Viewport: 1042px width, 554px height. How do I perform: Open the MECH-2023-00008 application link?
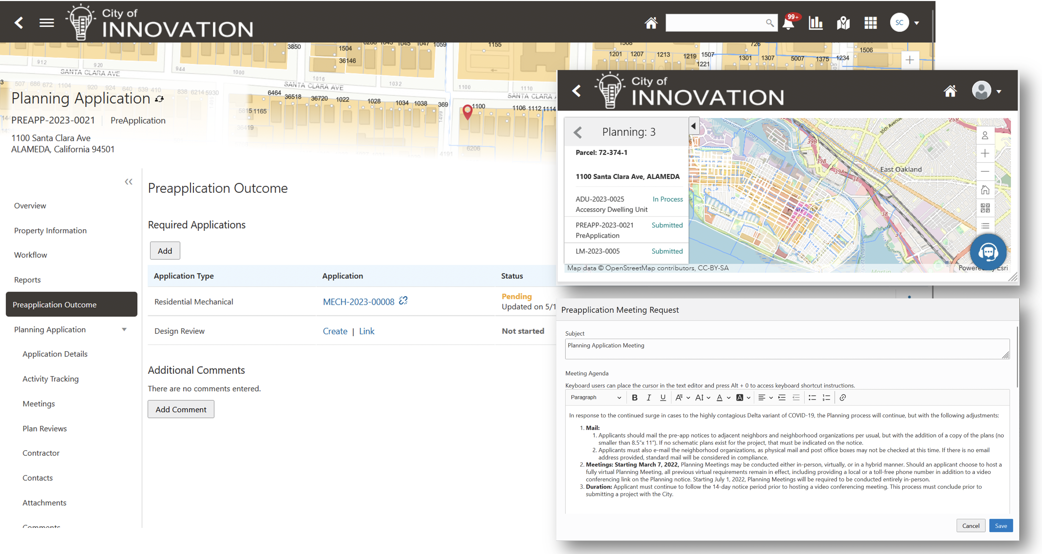tap(358, 302)
